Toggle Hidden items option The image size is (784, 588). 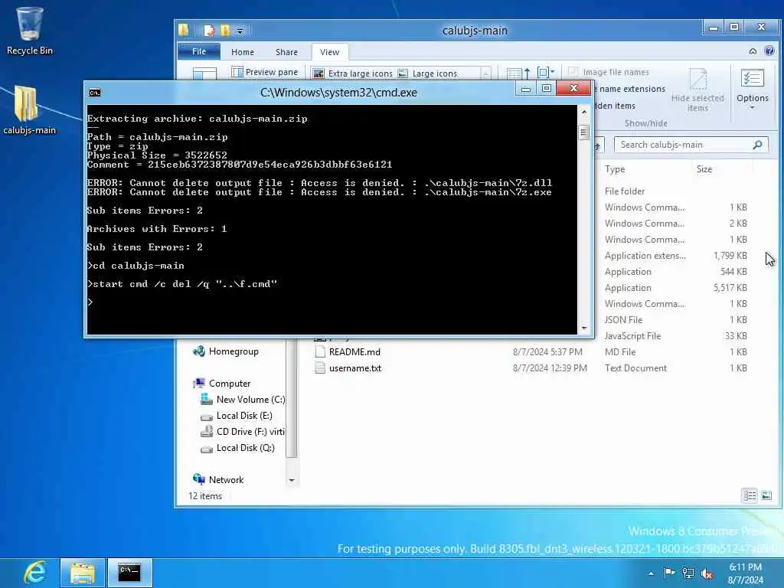point(615,106)
